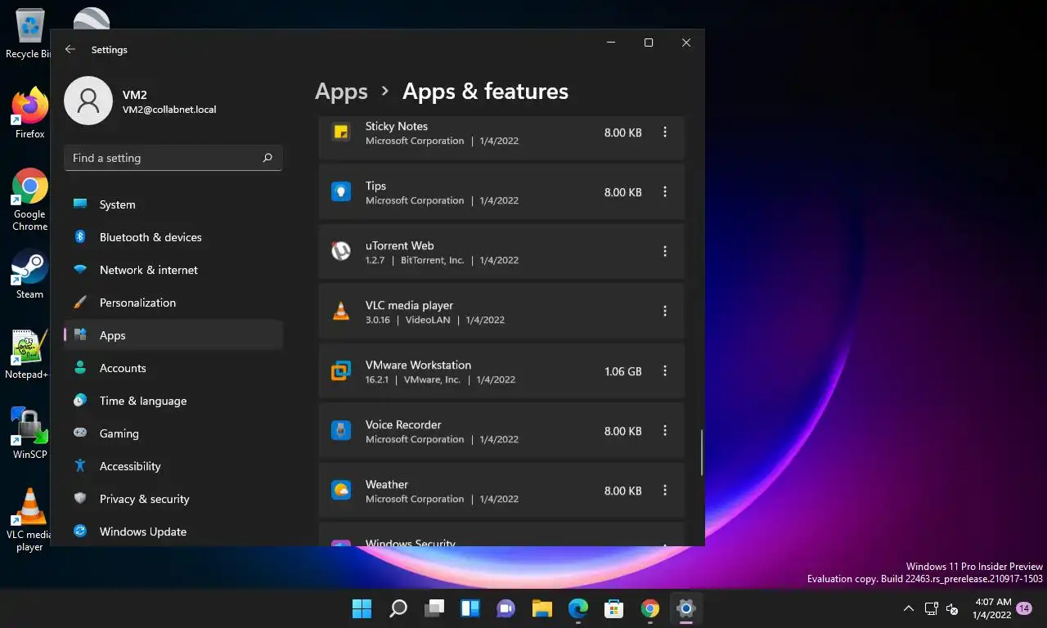Click the VM2@collabnet.local account text

[x=169, y=110]
